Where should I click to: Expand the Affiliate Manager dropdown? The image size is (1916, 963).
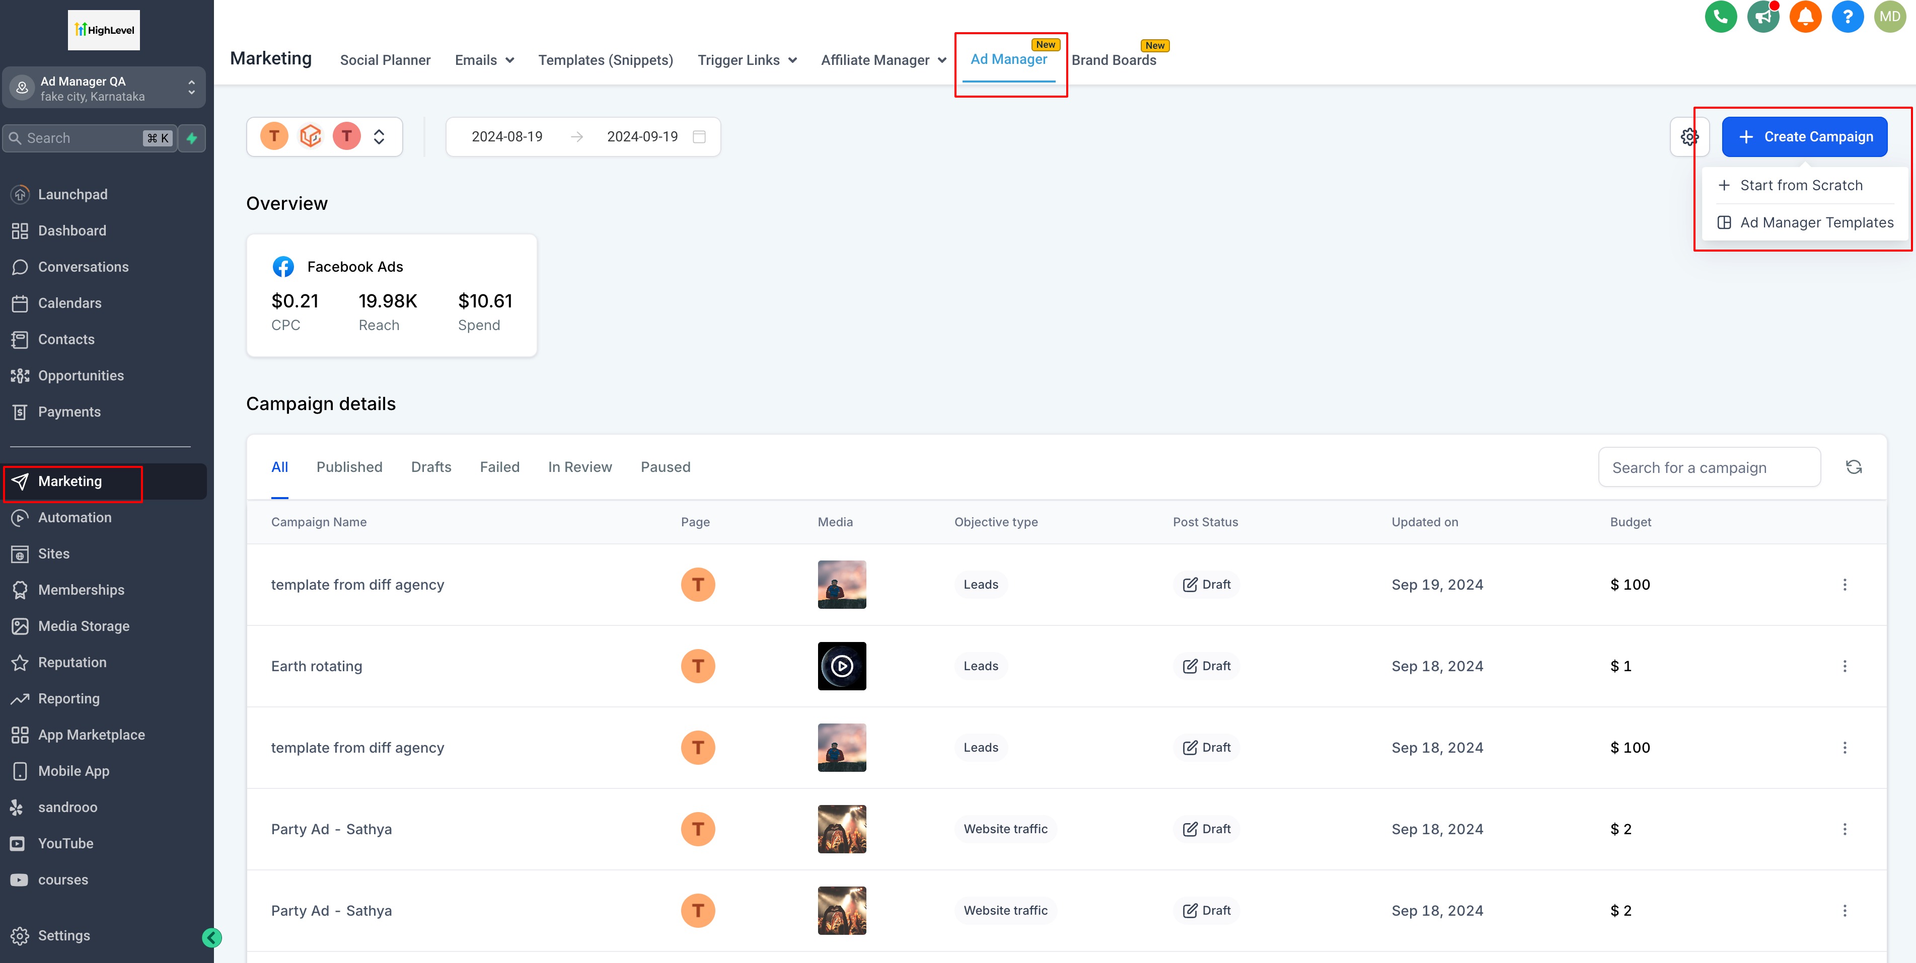coord(883,60)
